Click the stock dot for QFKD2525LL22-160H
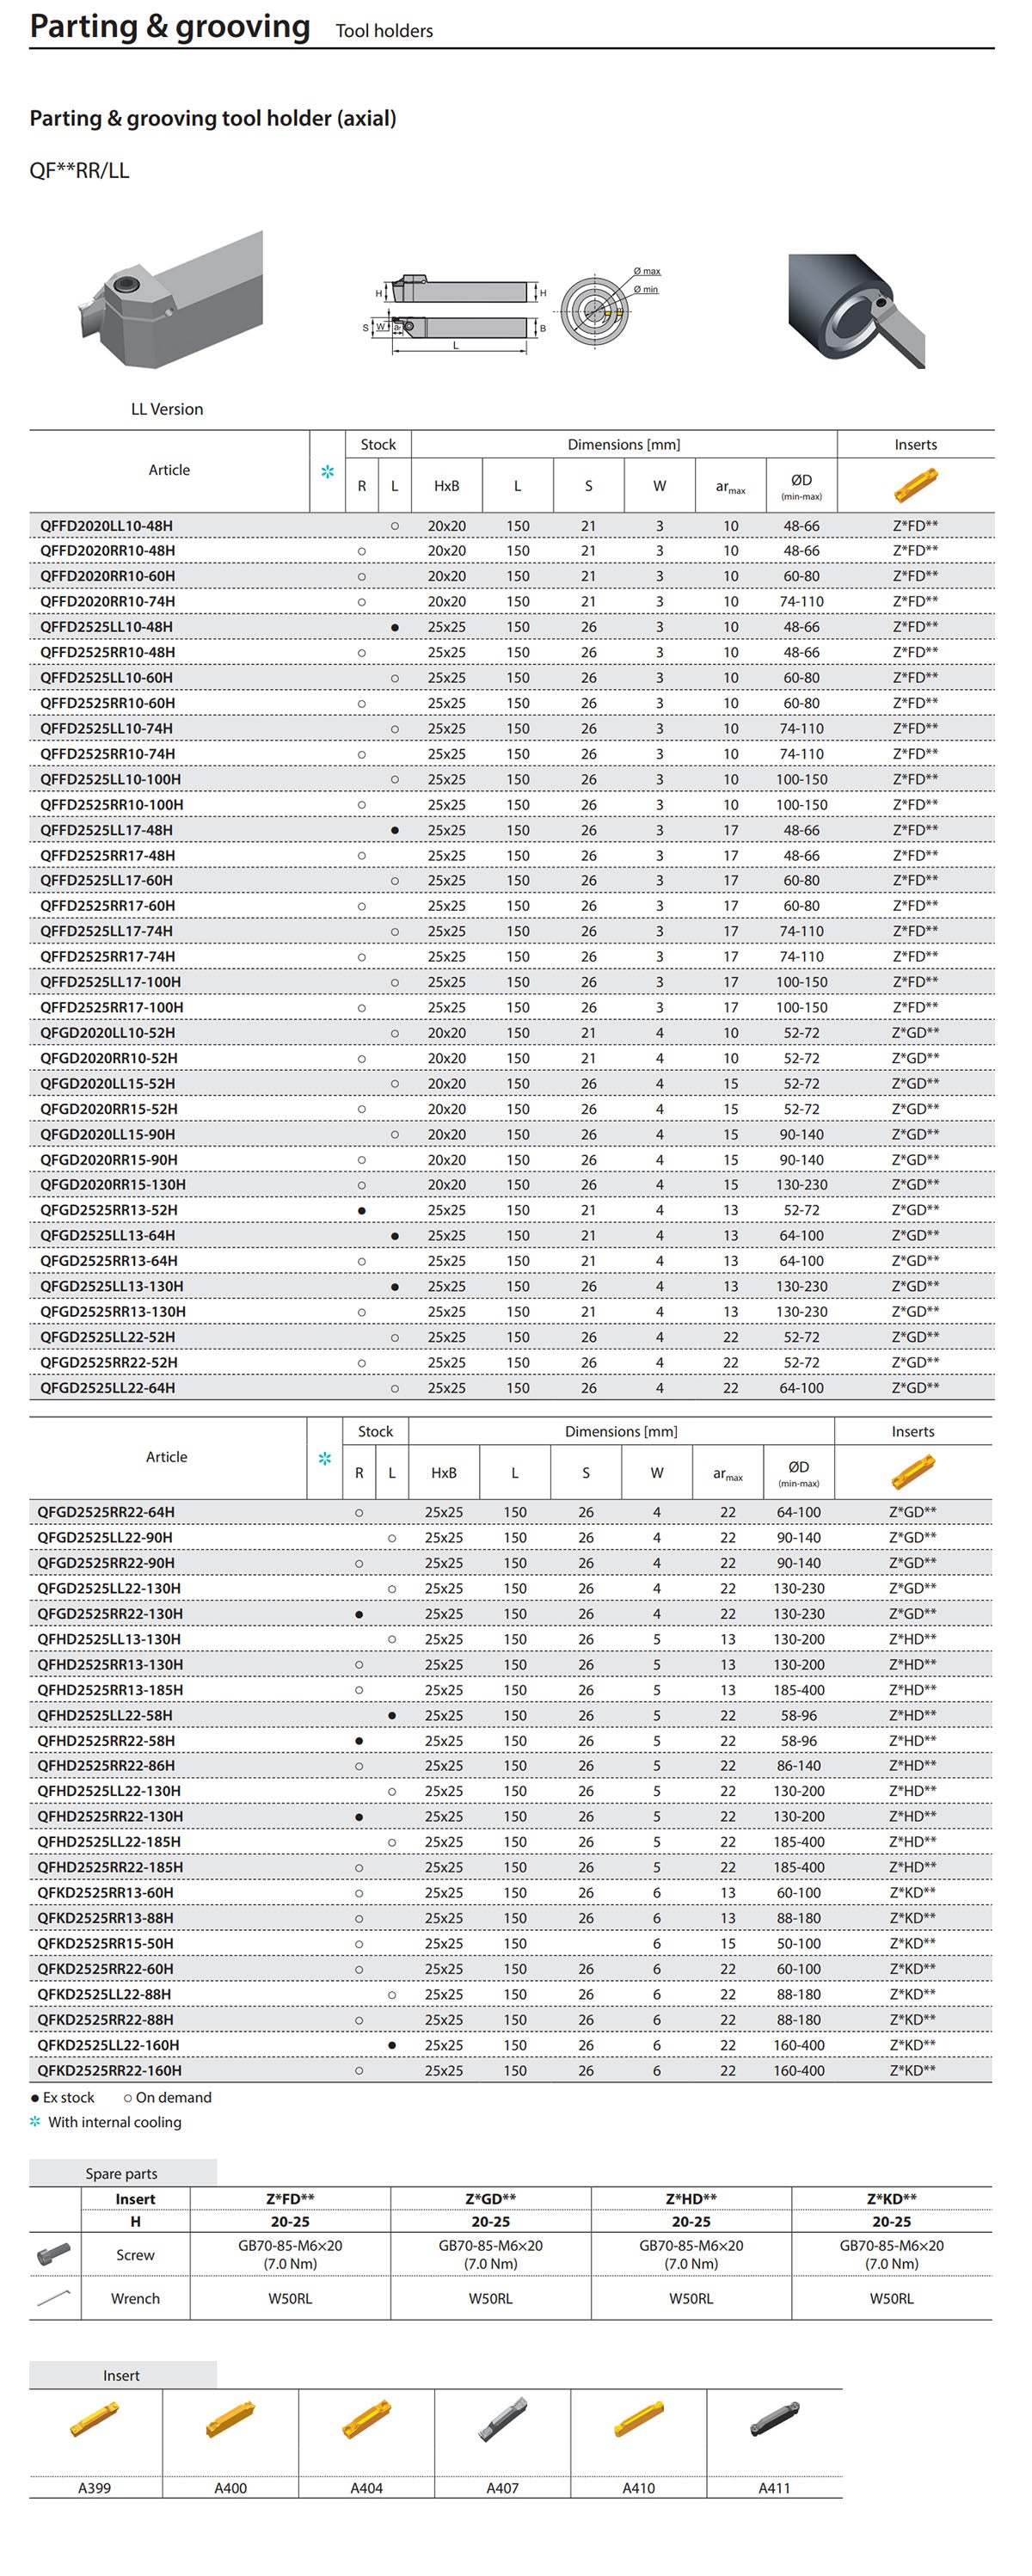 [x=391, y=2045]
